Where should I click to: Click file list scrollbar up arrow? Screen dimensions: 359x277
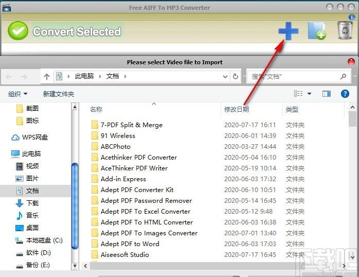point(352,107)
